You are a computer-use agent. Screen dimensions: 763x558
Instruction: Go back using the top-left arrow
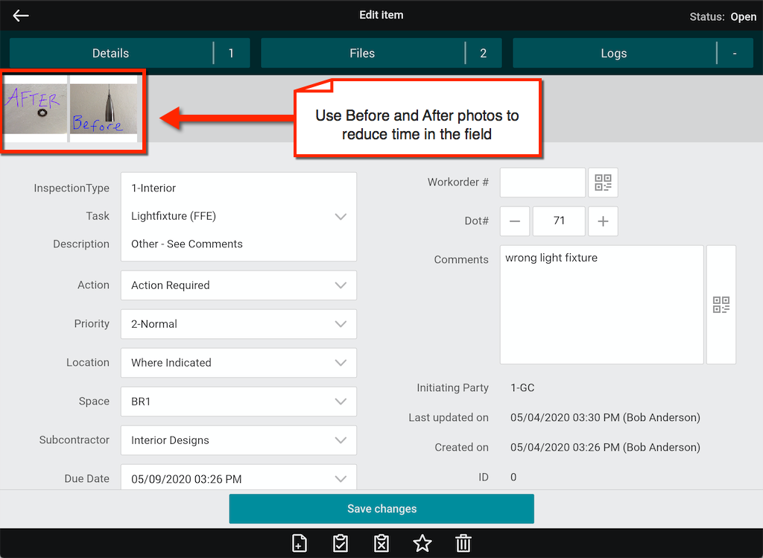click(x=21, y=16)
